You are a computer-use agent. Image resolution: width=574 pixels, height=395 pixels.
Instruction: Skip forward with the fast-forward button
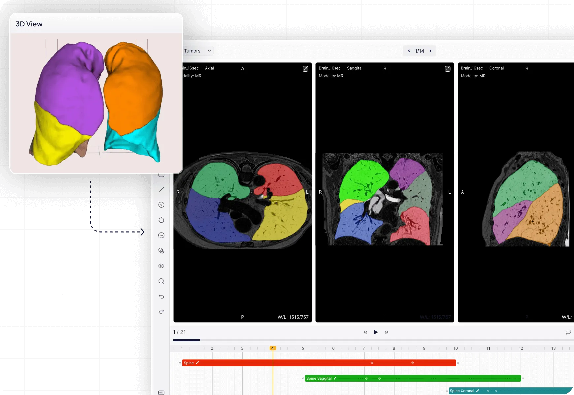tap(386, 332)
